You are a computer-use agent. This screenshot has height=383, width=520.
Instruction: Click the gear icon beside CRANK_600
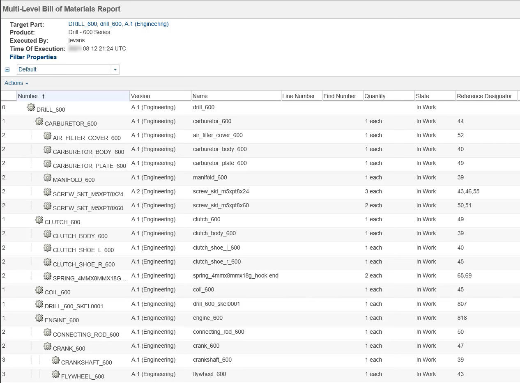(x=47, y=346)
